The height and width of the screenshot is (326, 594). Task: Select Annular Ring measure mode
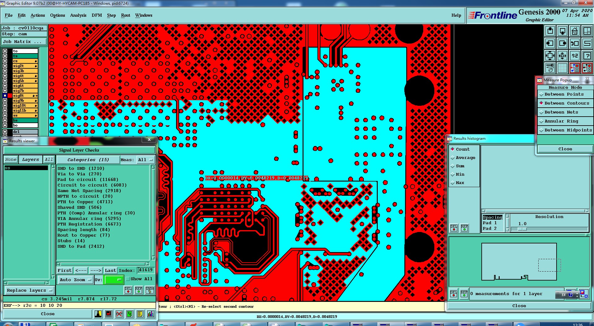tap(565, 121)
